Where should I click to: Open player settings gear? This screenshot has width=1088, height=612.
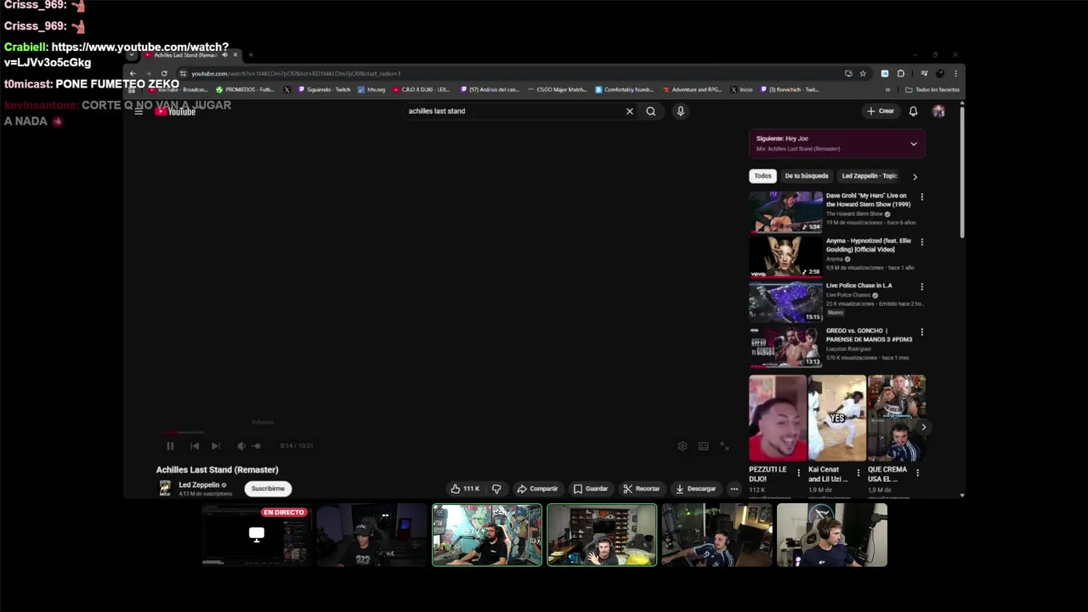point(682,445)
